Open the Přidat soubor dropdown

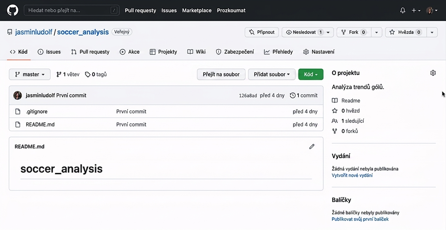point(272,74)
